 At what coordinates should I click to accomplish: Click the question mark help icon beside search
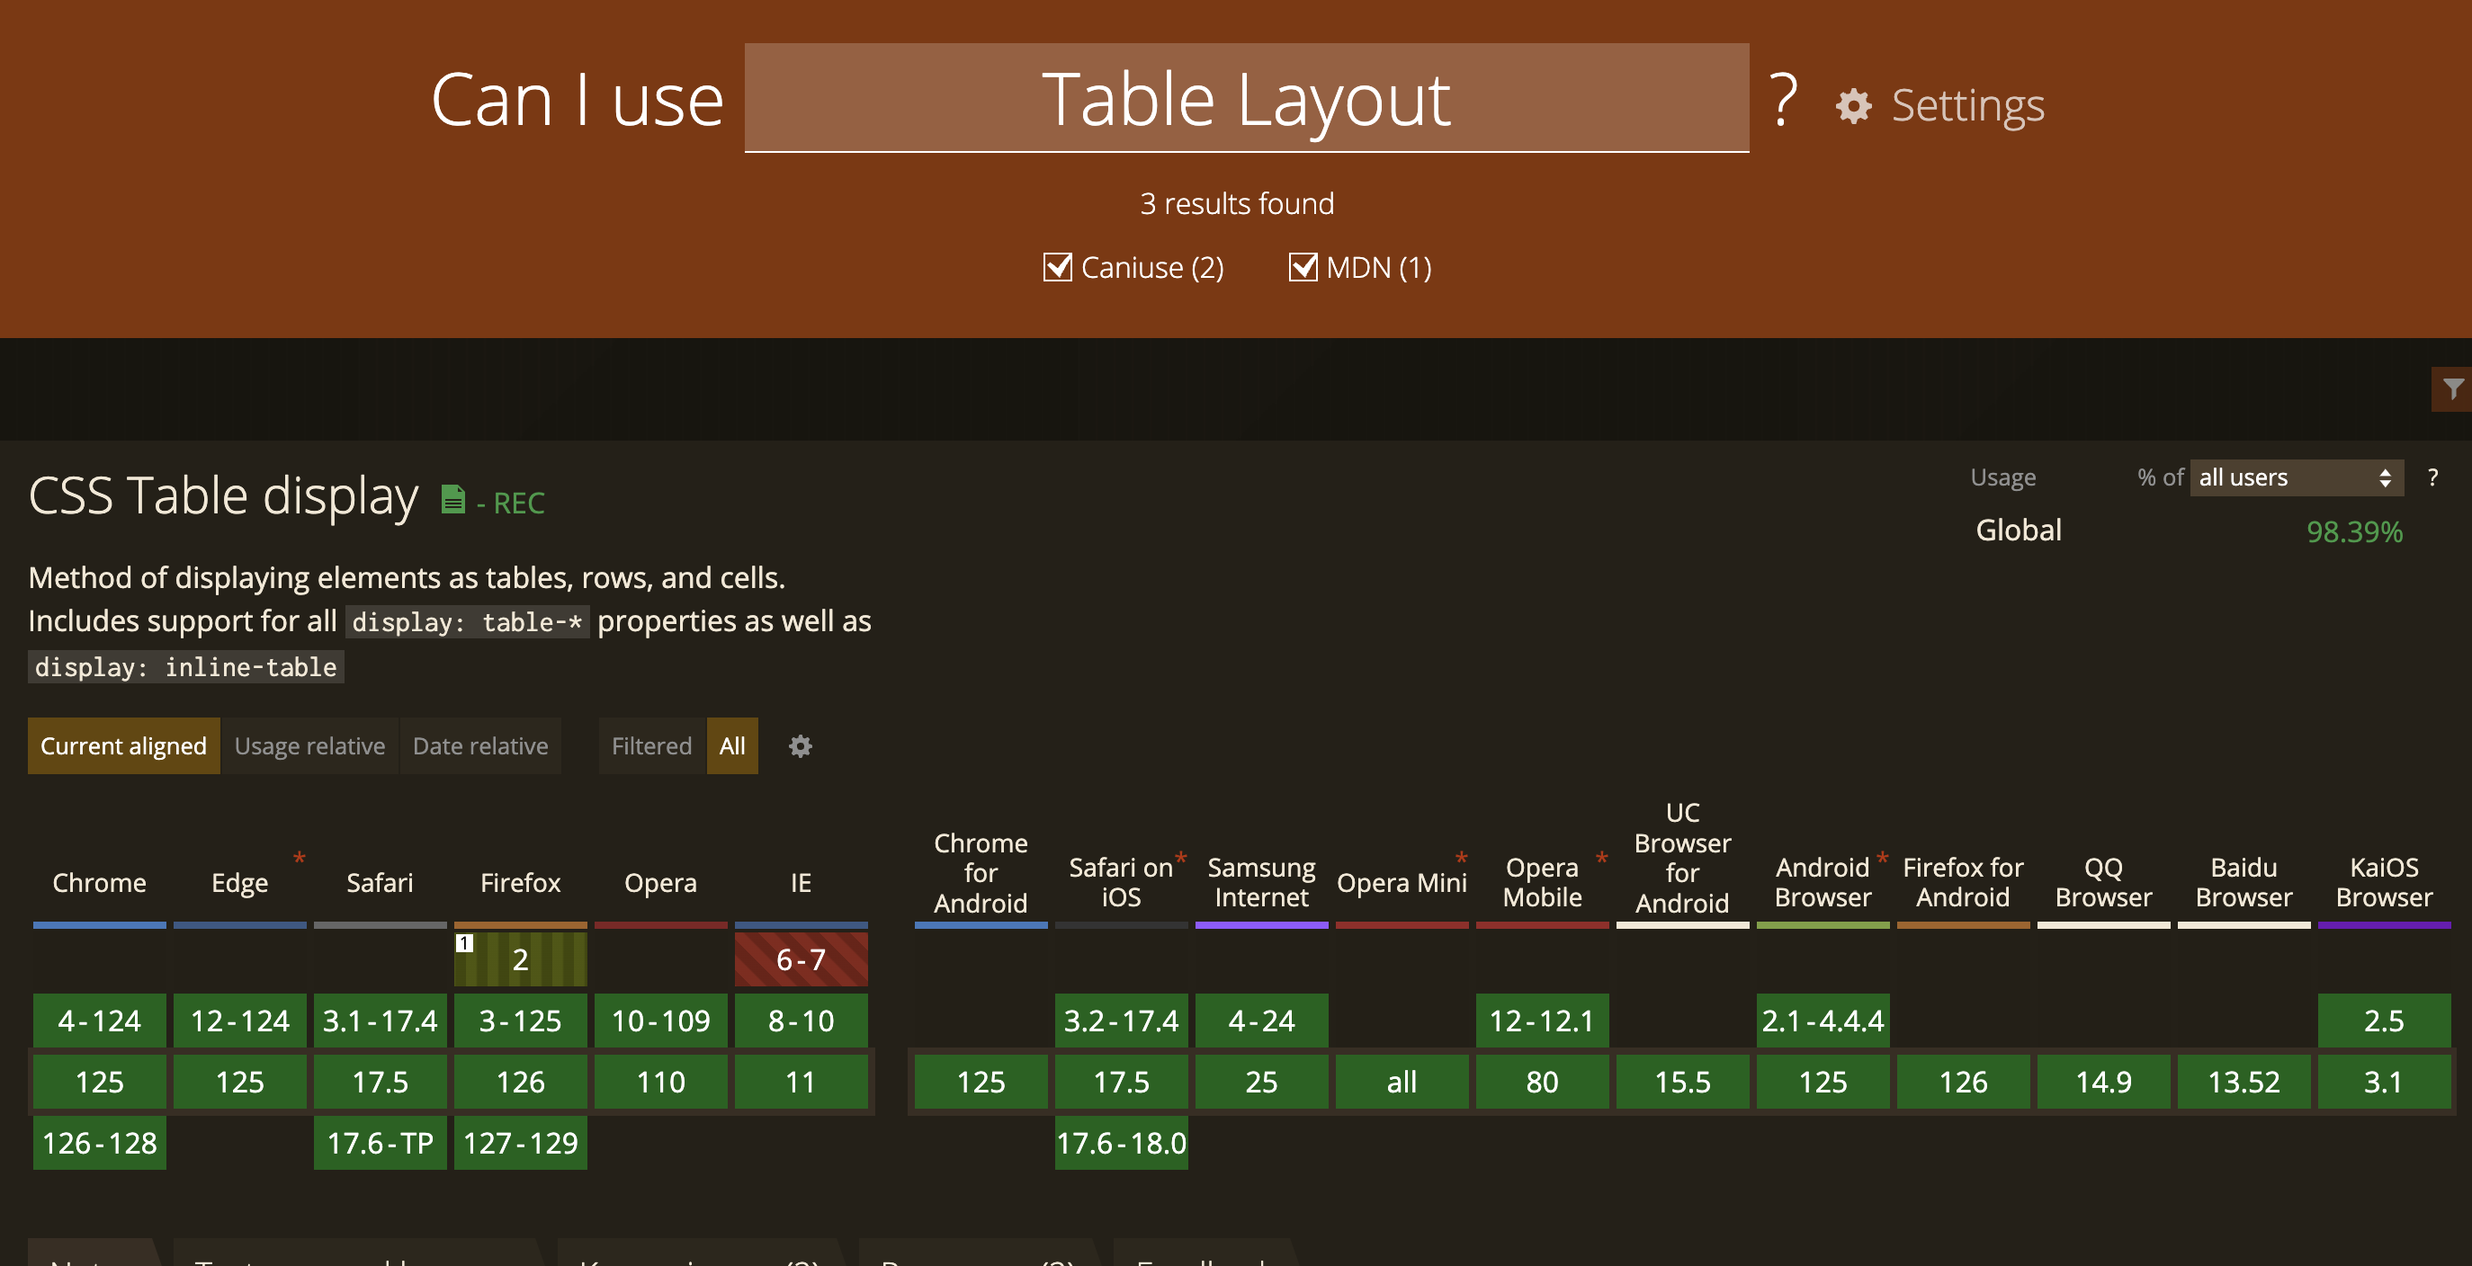[x=1783, y=100]
